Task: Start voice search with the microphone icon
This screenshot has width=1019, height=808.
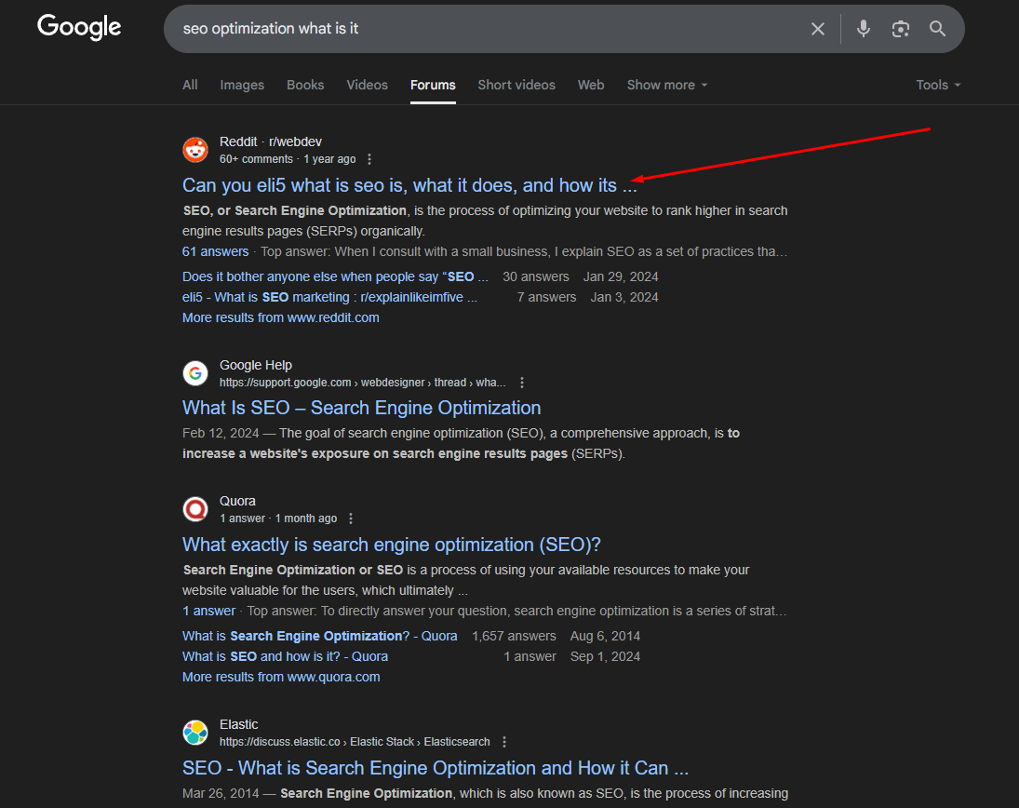Action: click(x=863, y=29)
